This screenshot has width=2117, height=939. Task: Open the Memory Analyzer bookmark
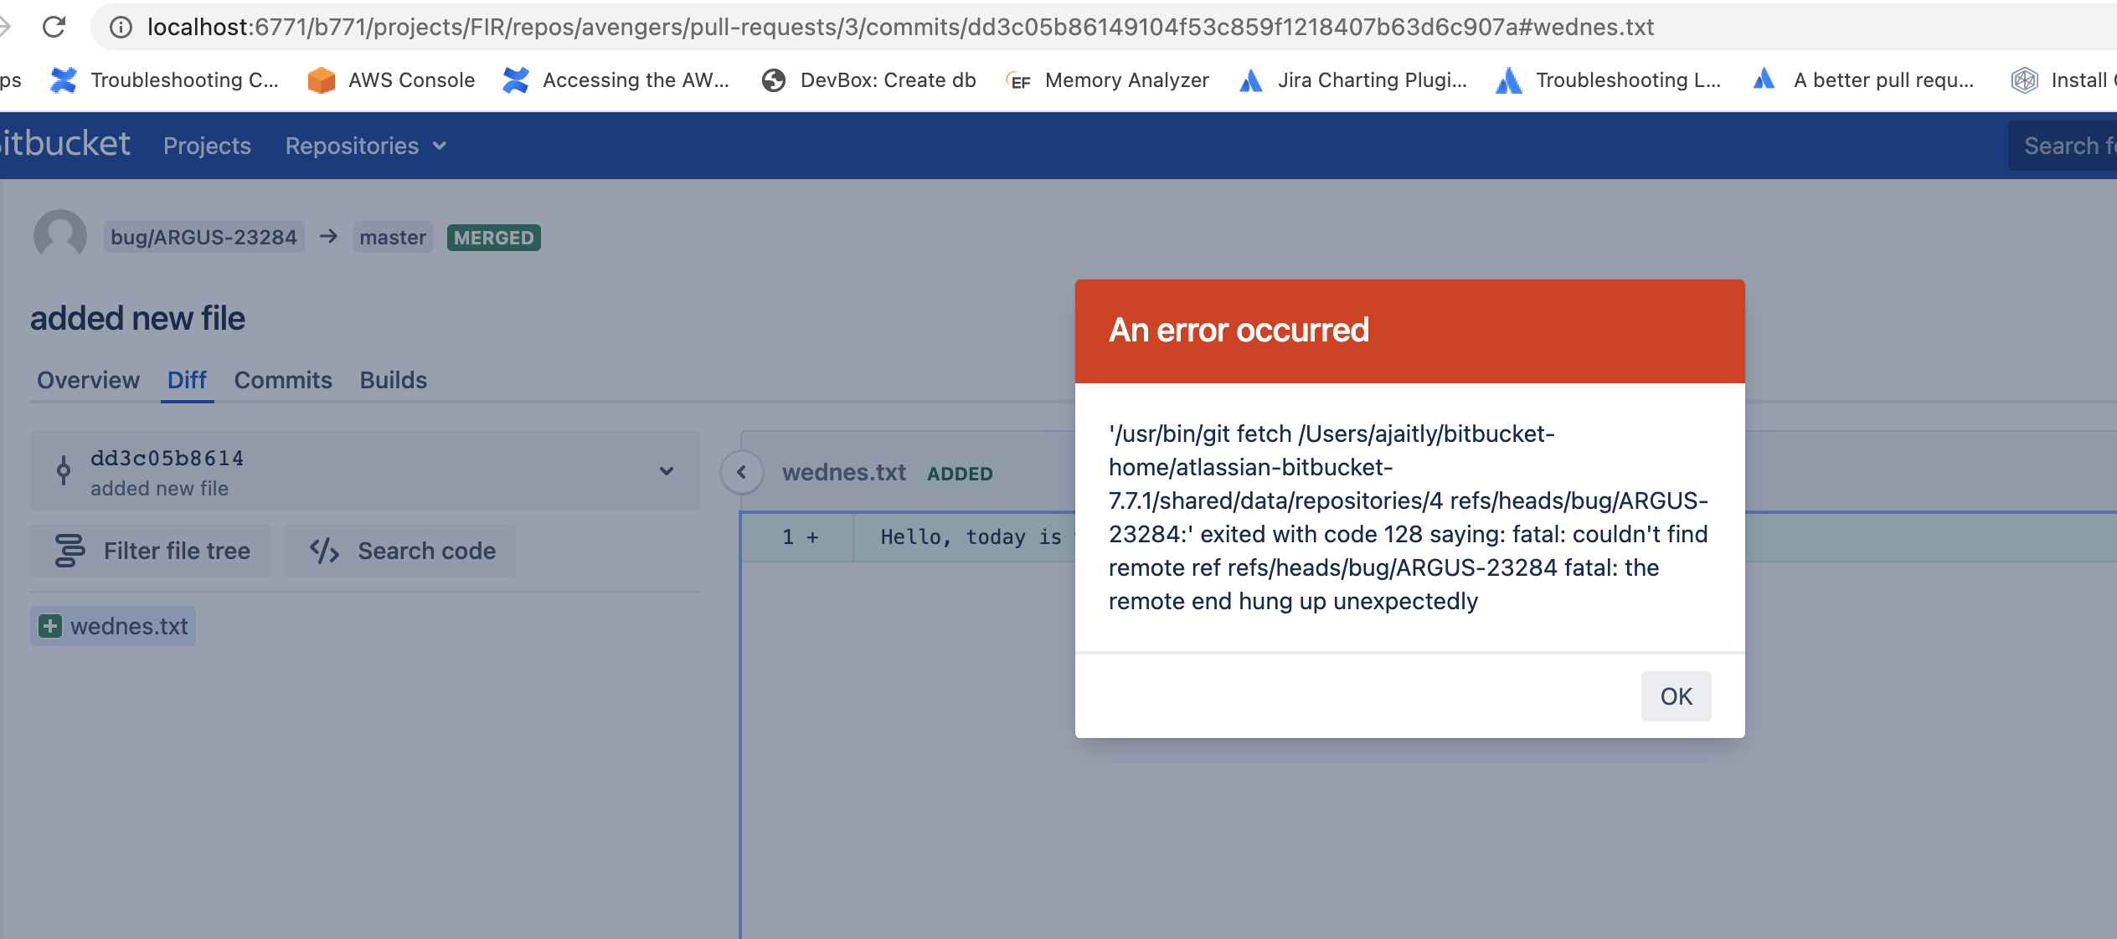[x=1108, y=80]
